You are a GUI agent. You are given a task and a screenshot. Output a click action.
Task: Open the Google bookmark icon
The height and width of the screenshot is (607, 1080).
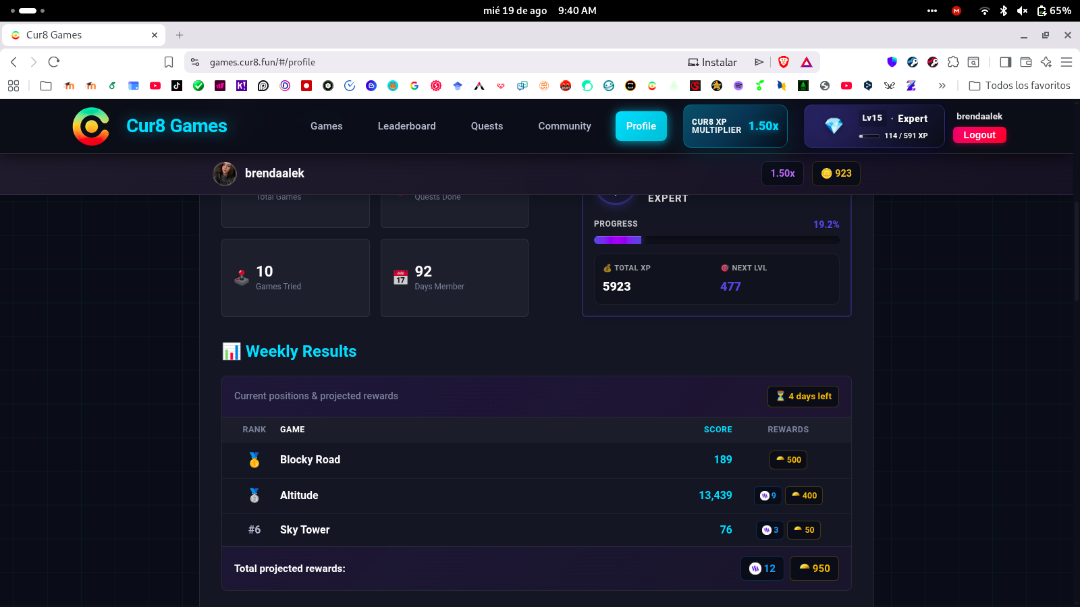(414, 86)
